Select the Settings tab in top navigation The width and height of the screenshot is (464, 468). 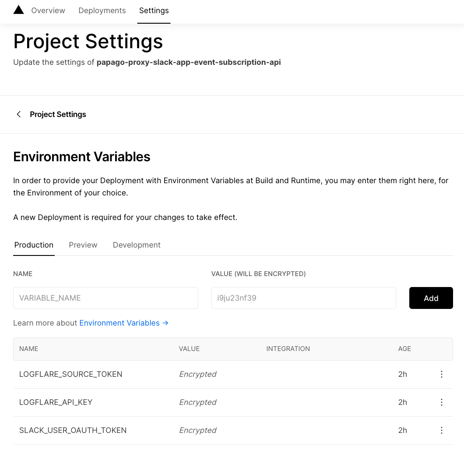click(154, 11)
